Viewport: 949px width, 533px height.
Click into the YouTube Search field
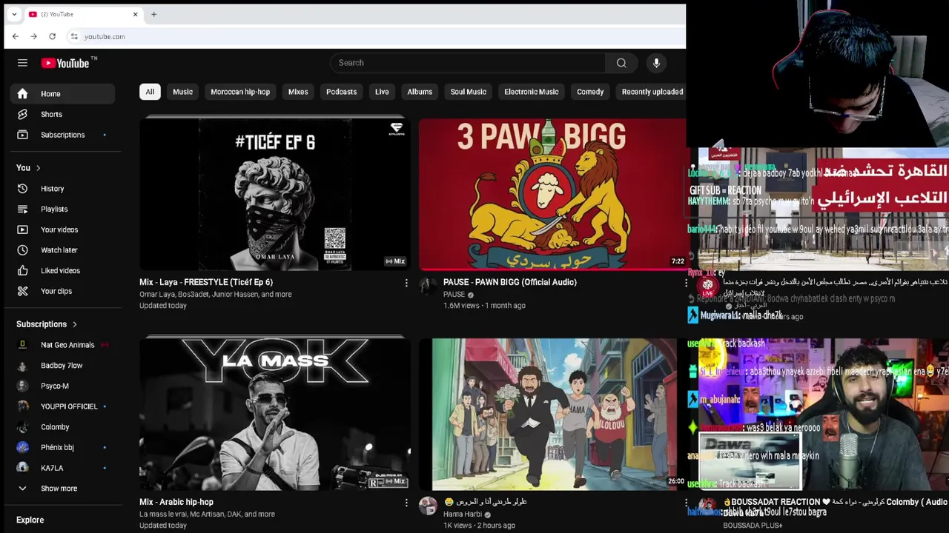click(x=467, y=63)
